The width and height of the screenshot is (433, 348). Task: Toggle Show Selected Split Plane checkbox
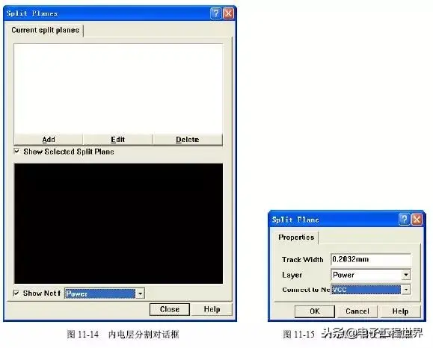[17, 152]
